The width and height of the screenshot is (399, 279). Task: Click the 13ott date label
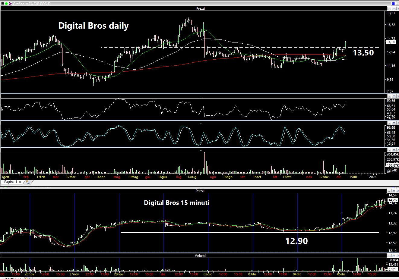pos(287,177)
